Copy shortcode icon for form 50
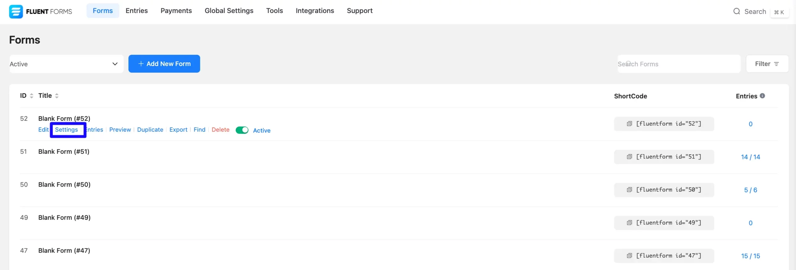This screenshot has height=270, width=796. [629, 190]
